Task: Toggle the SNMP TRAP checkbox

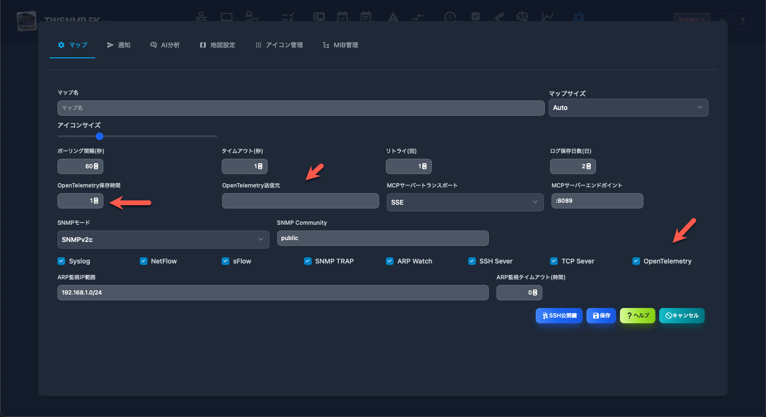Action: [x=308, y=261]
